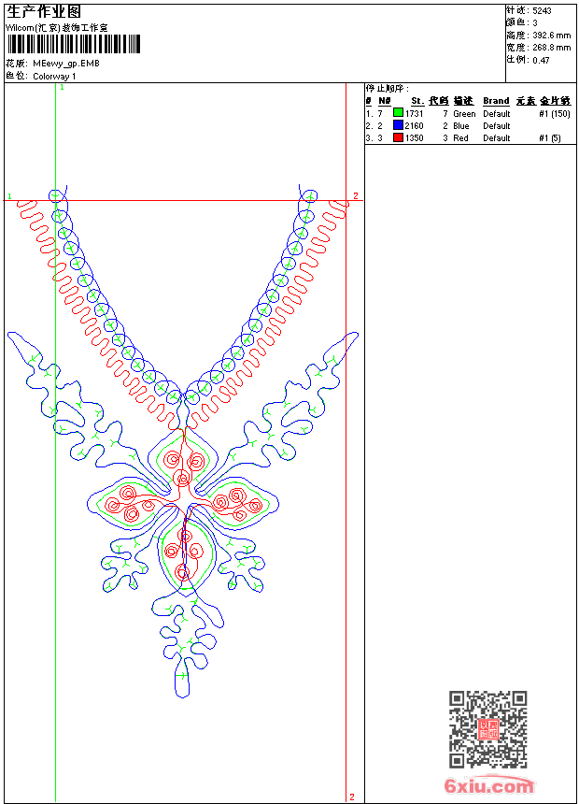Click the 'N#' column header

(x=385, y=101)
